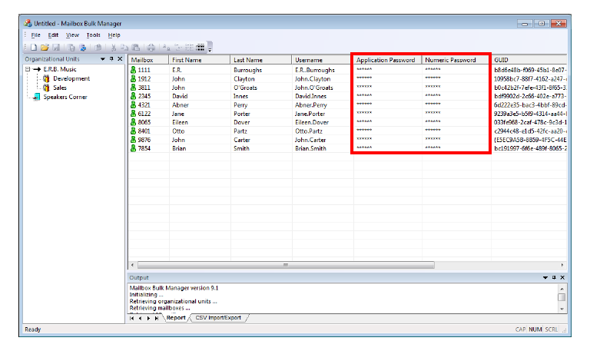This screenshot has height=341, width=590.
Task: Click the Cut scissors toolbar icon
Action: (113, 48)
